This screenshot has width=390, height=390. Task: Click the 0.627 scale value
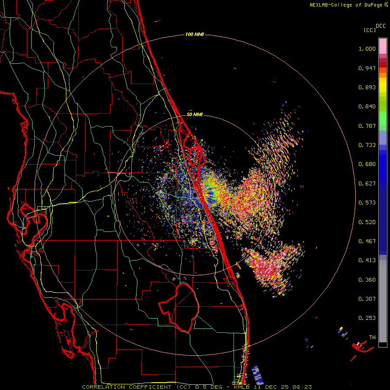367,184
